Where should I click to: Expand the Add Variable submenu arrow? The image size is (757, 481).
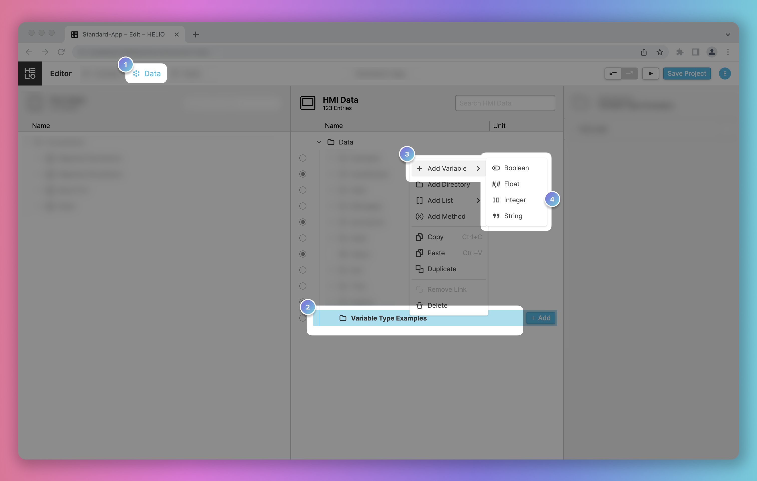tap(478, 168)
